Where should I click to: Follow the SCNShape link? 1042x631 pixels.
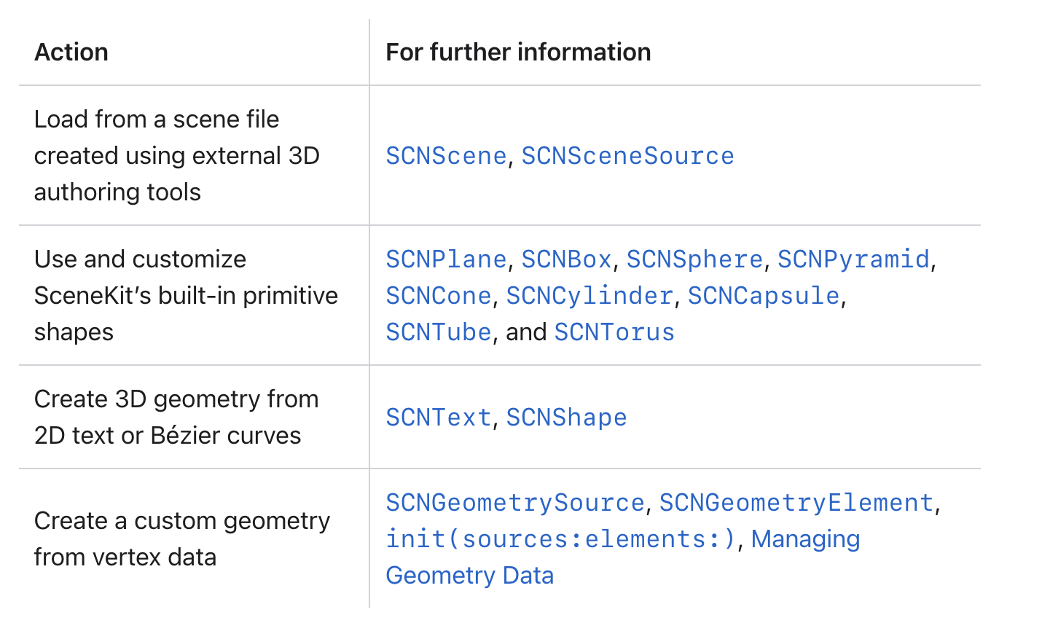566,418
